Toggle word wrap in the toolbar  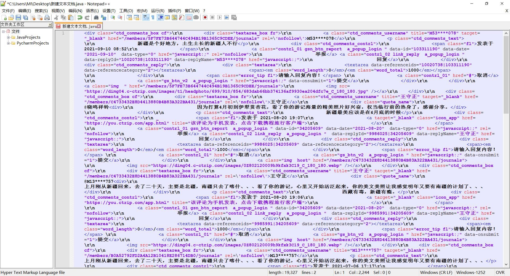[146, 17]
